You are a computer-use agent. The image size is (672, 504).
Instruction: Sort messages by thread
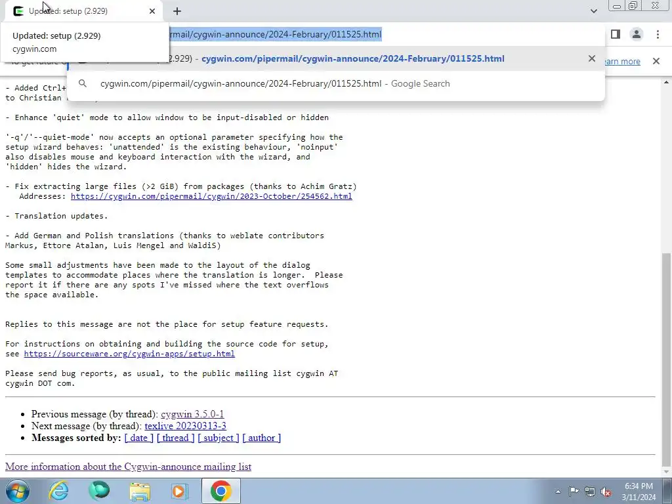pyautogui.click(x=175, y=438)
